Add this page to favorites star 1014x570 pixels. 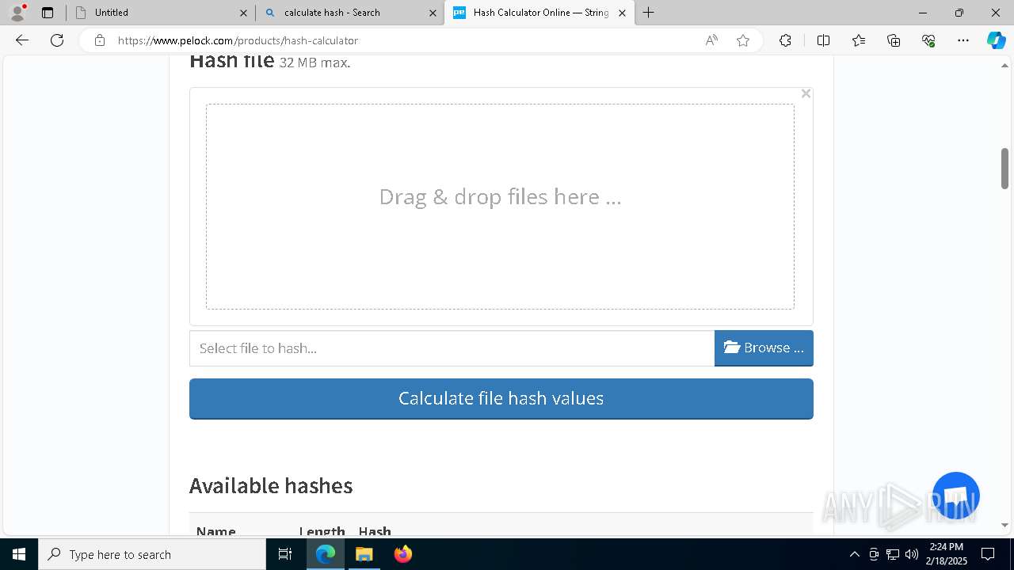pos(743,40)
